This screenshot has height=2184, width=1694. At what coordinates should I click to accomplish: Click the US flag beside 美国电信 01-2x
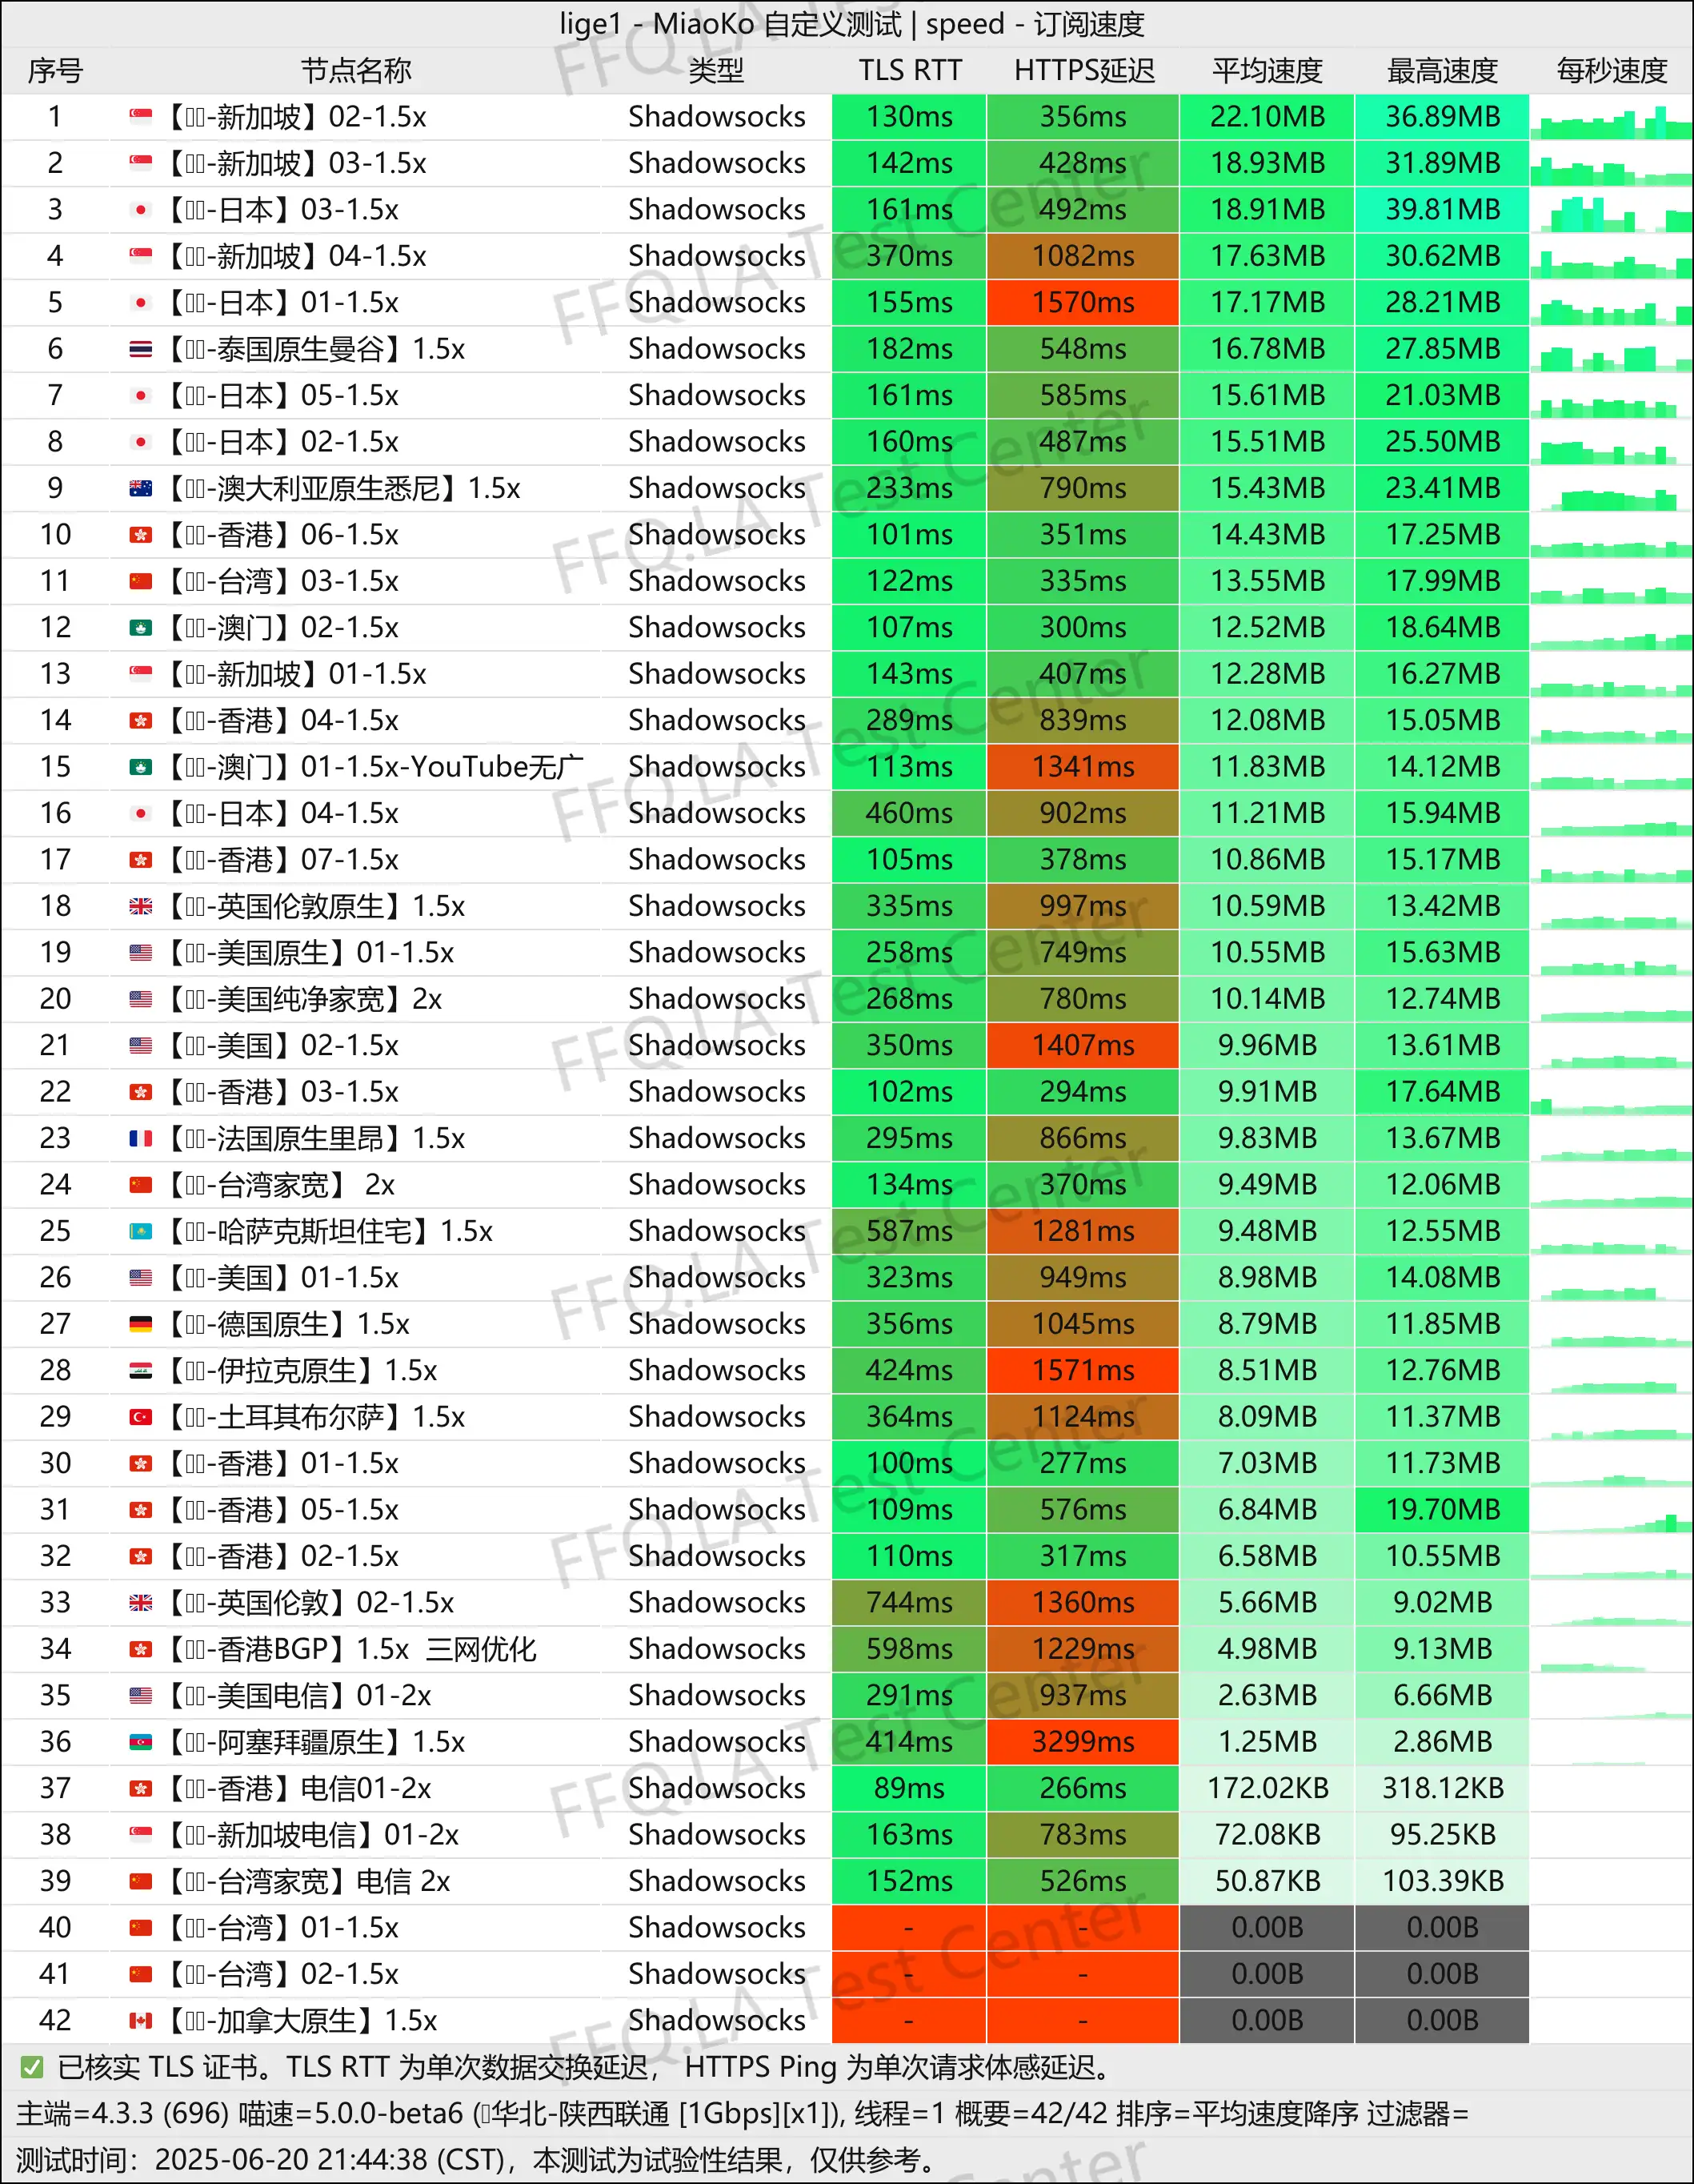(141, 1696)
